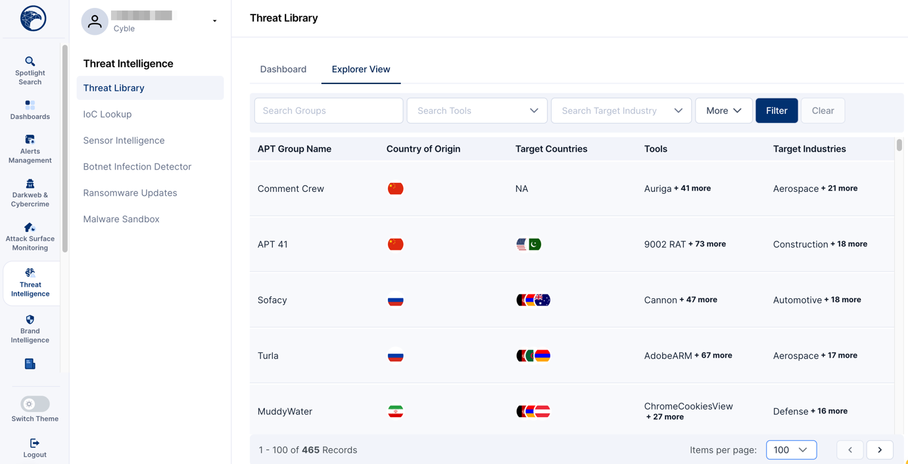
Task: Click '+ 16 more' industries for MuddyWater
Action: pos(829,411)
